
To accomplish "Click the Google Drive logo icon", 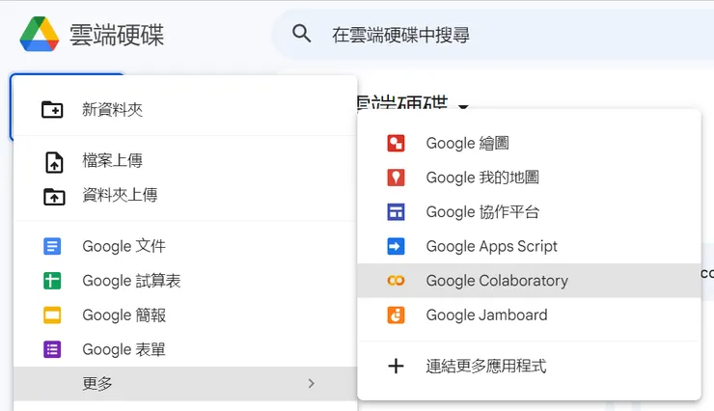I will click(x=40, y=34).
